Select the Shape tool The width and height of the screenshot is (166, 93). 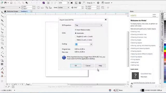[2, 16]
